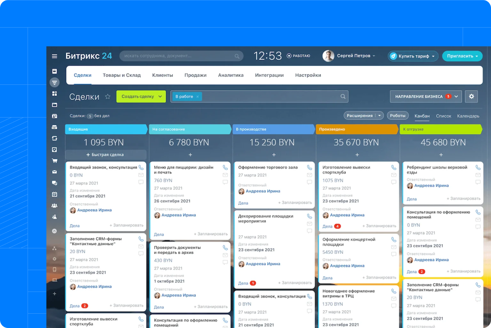Open the Товары и Склад tab
This screenshot has width=491, height=328.
pyautogui.click(x=122, y=75)
